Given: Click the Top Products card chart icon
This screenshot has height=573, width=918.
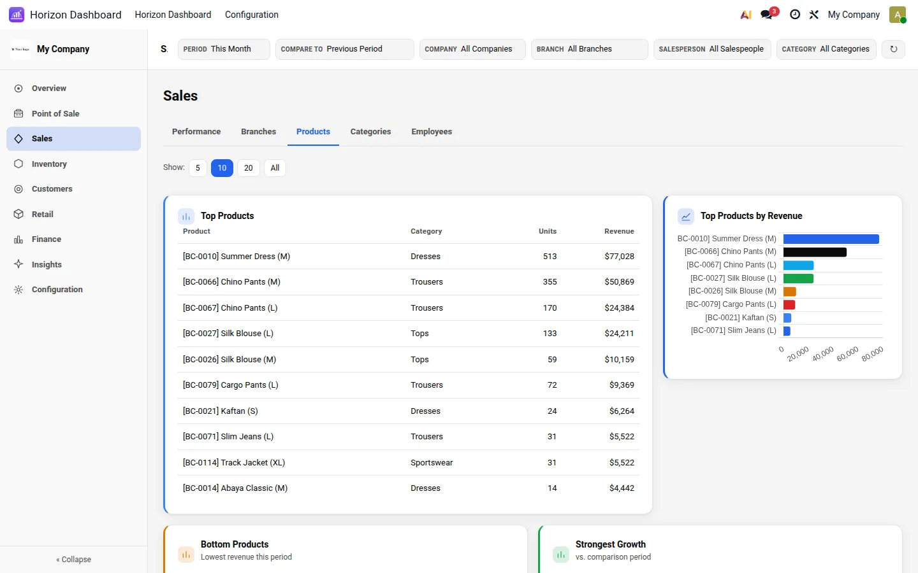Looking at the screenshot, I should [186, 216].
